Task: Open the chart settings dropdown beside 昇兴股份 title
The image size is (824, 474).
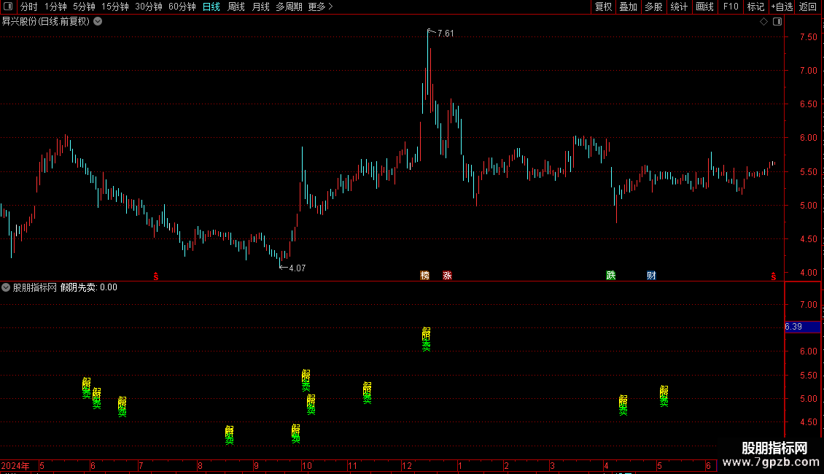Action: (x=98, y=22)
